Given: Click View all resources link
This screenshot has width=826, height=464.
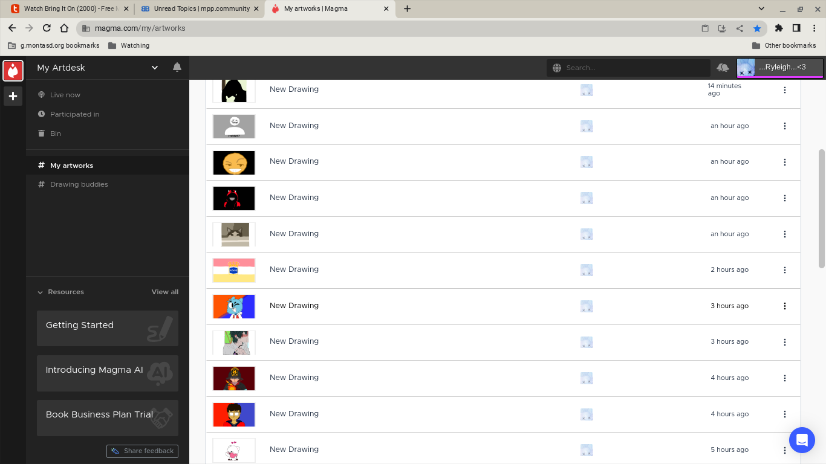Looking at the screenshot, I should pos(165,292).
